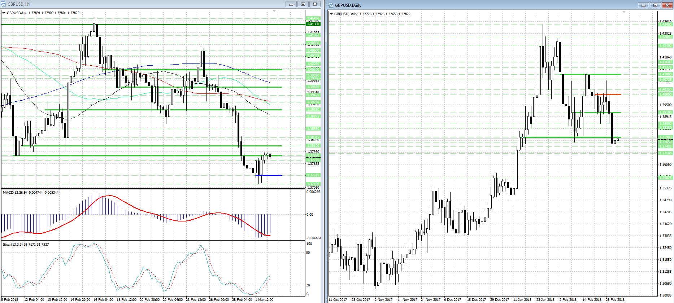The width and height of the screenshot is (674, 303).
Task: Click the 1.37010 price value on H4 axis
Action: pos(313,188)
